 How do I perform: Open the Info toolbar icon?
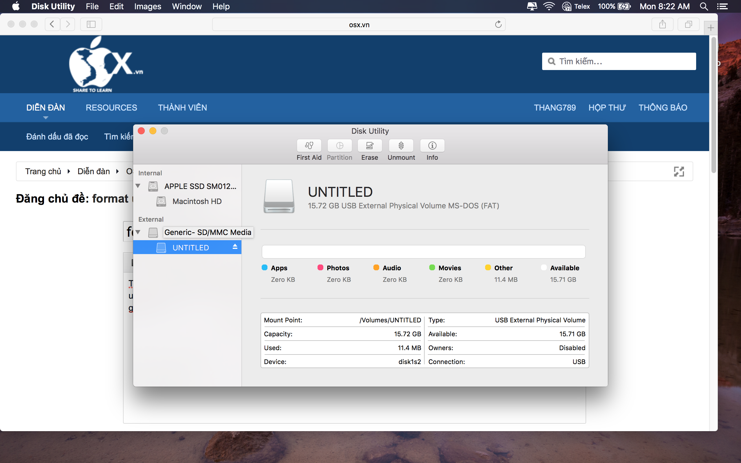click(x=432, y=146)
